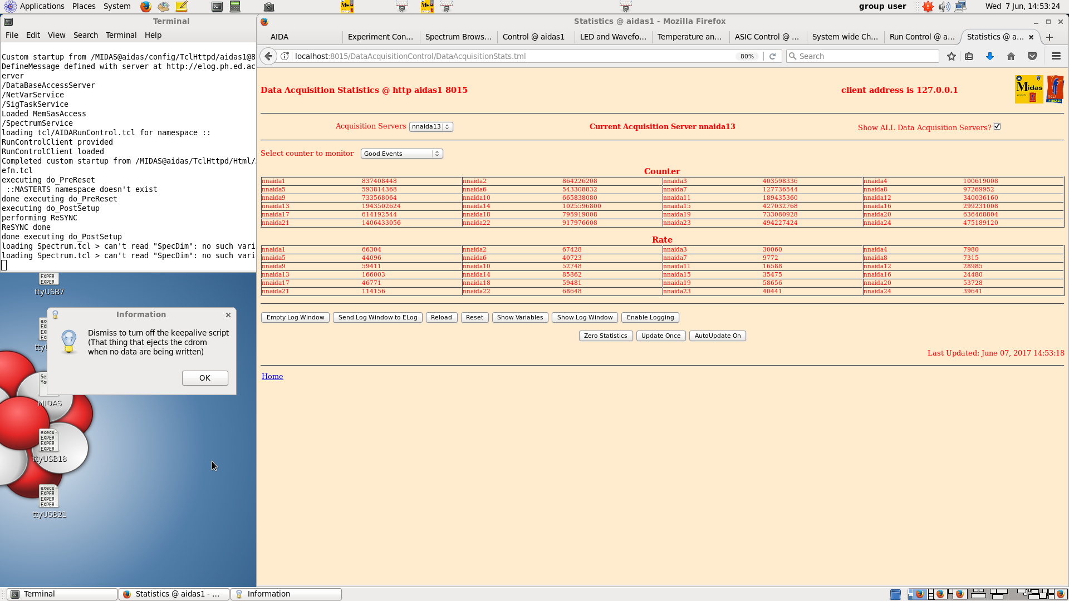Follow the Home link
This screenshot has height=601, width=1069.
(x=272, y=376)
